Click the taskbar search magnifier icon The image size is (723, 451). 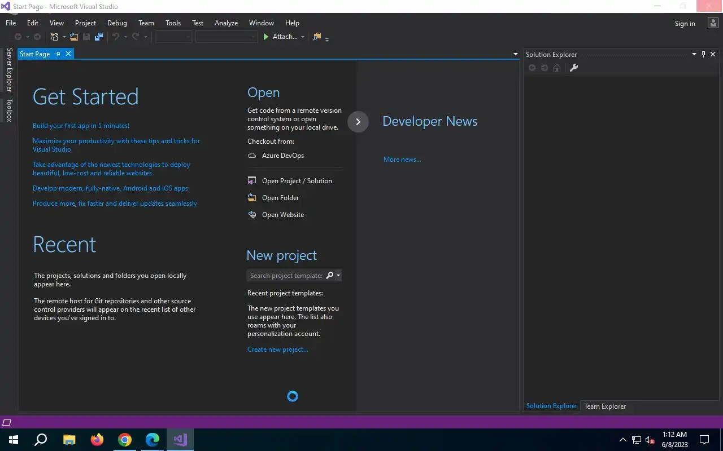coord(41,440)
